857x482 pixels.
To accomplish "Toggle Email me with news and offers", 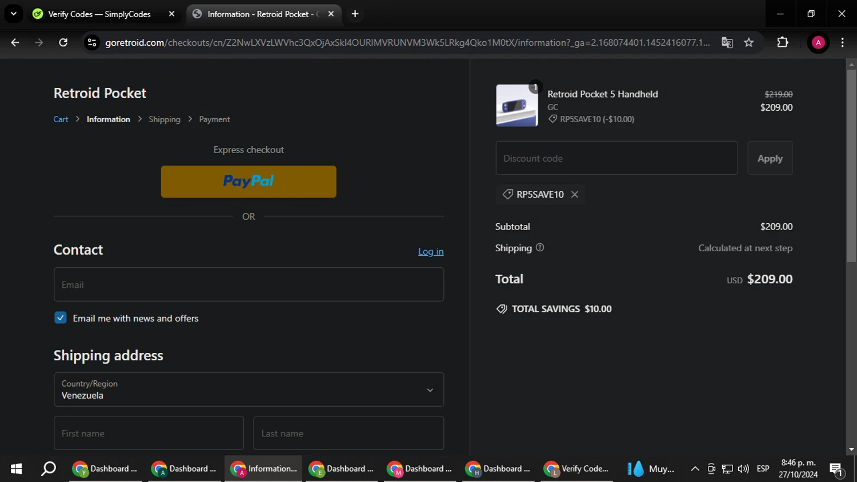I will point(61,318).
